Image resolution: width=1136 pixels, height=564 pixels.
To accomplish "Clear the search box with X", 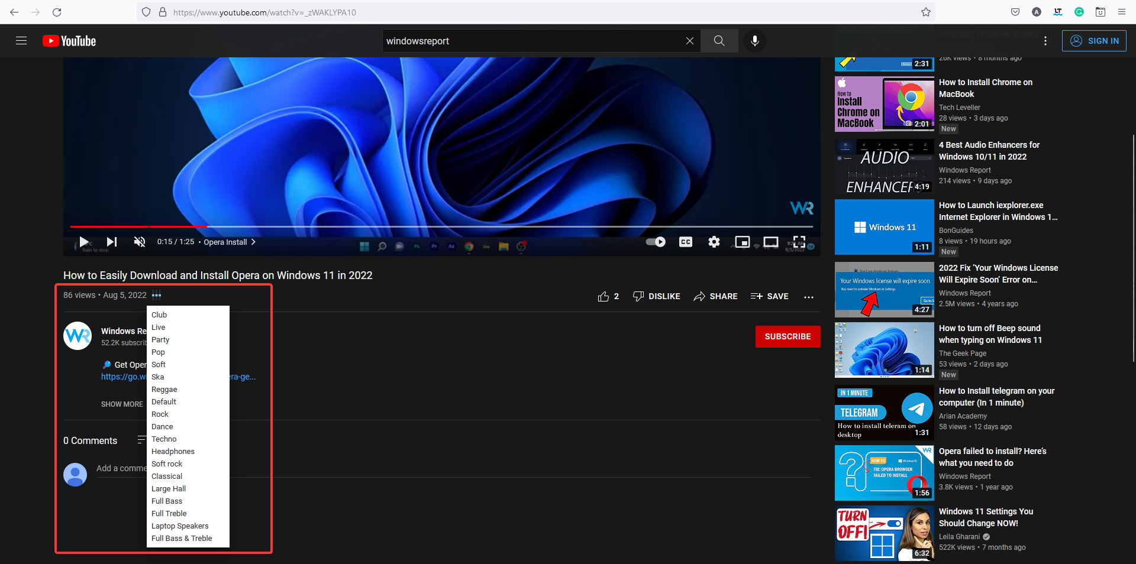I will pos(690,41).
